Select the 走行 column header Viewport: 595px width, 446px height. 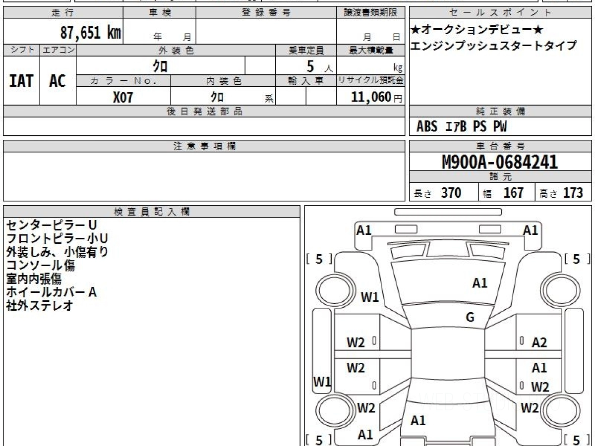[x=63, y=13]
